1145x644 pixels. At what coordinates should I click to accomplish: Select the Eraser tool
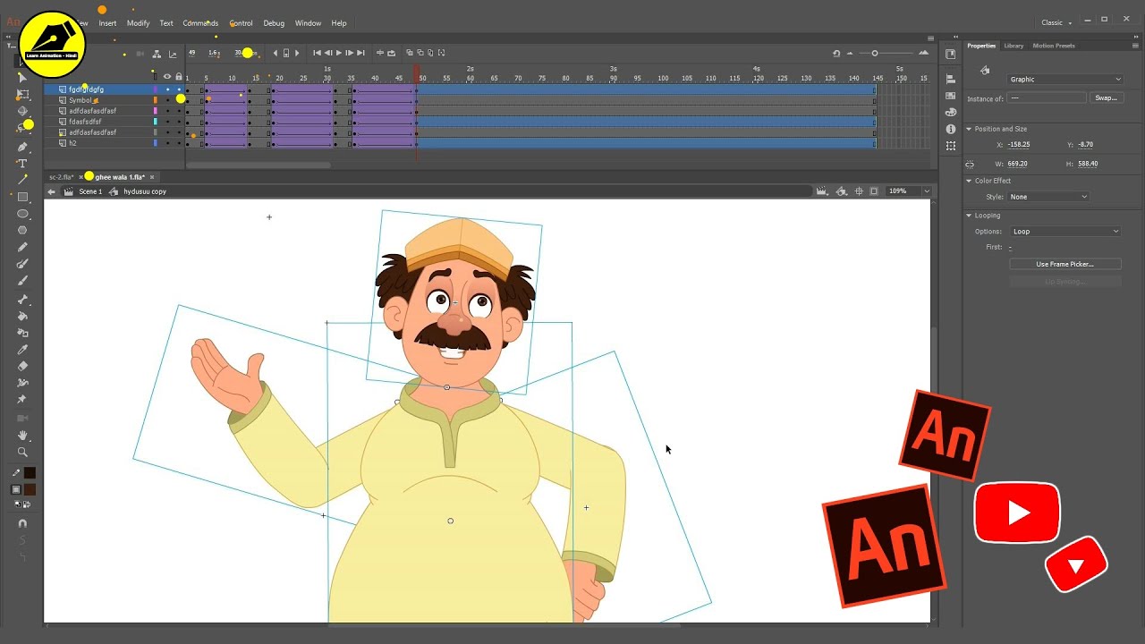22,366
